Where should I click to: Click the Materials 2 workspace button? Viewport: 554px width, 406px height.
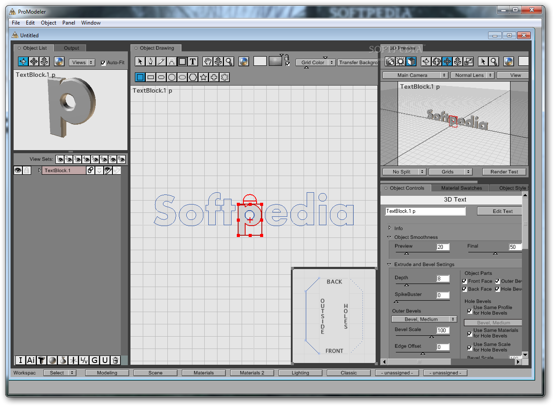tap(252, 373)
